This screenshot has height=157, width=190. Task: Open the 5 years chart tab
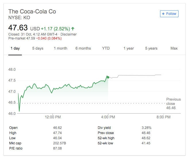[x=151, y=48]
